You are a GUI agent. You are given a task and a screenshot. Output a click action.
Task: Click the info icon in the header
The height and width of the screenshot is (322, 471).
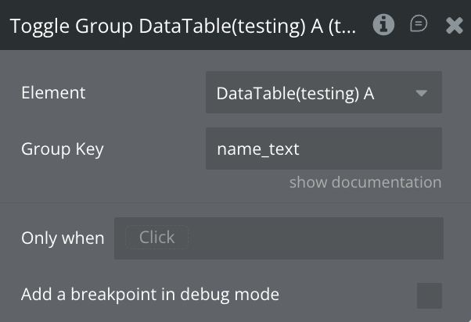[x=383, y=25]
